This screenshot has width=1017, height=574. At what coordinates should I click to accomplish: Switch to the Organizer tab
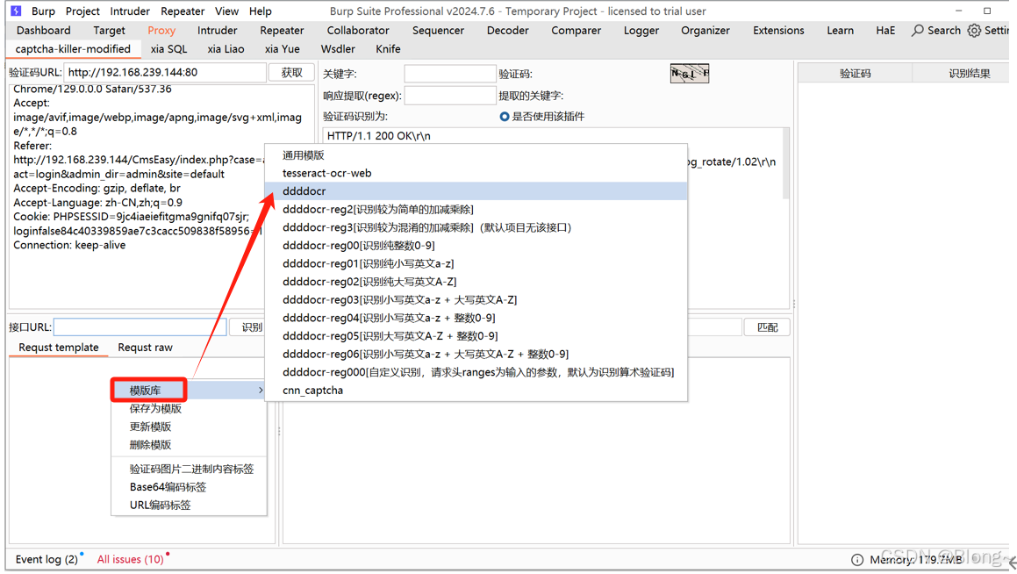[x=705, y=31]
